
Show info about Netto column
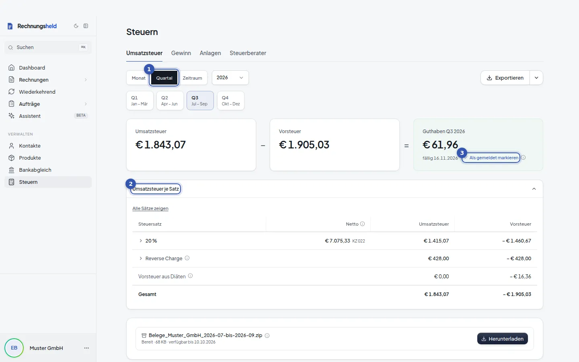click(362, 224)
